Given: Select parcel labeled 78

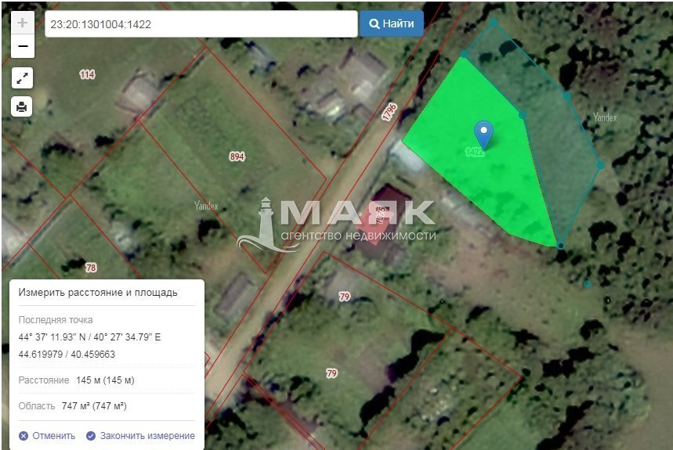Looking at the screenshot, I should point(91,268).
